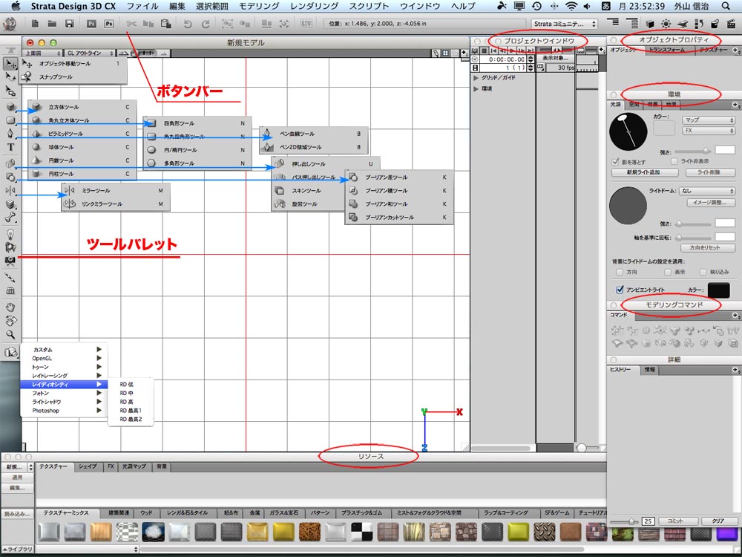
Task: Redo with the clockwise arrow icon
Action: 206,24
